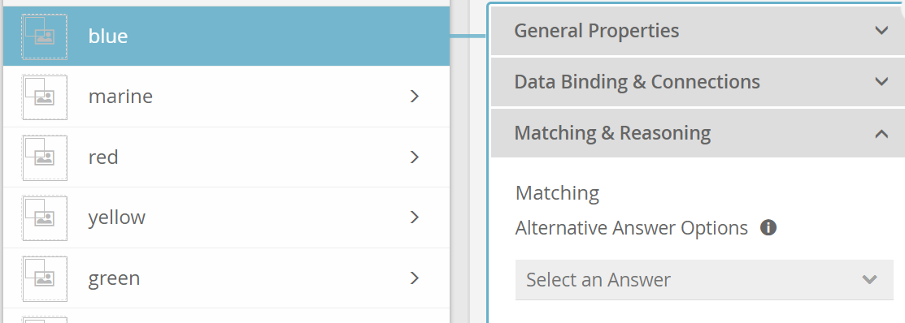Select the marine list item

coord(226,97)
